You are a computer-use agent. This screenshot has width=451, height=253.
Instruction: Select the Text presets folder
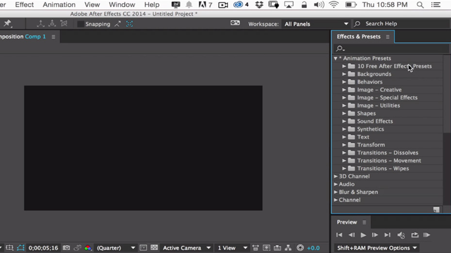click(x=387, y=137)
